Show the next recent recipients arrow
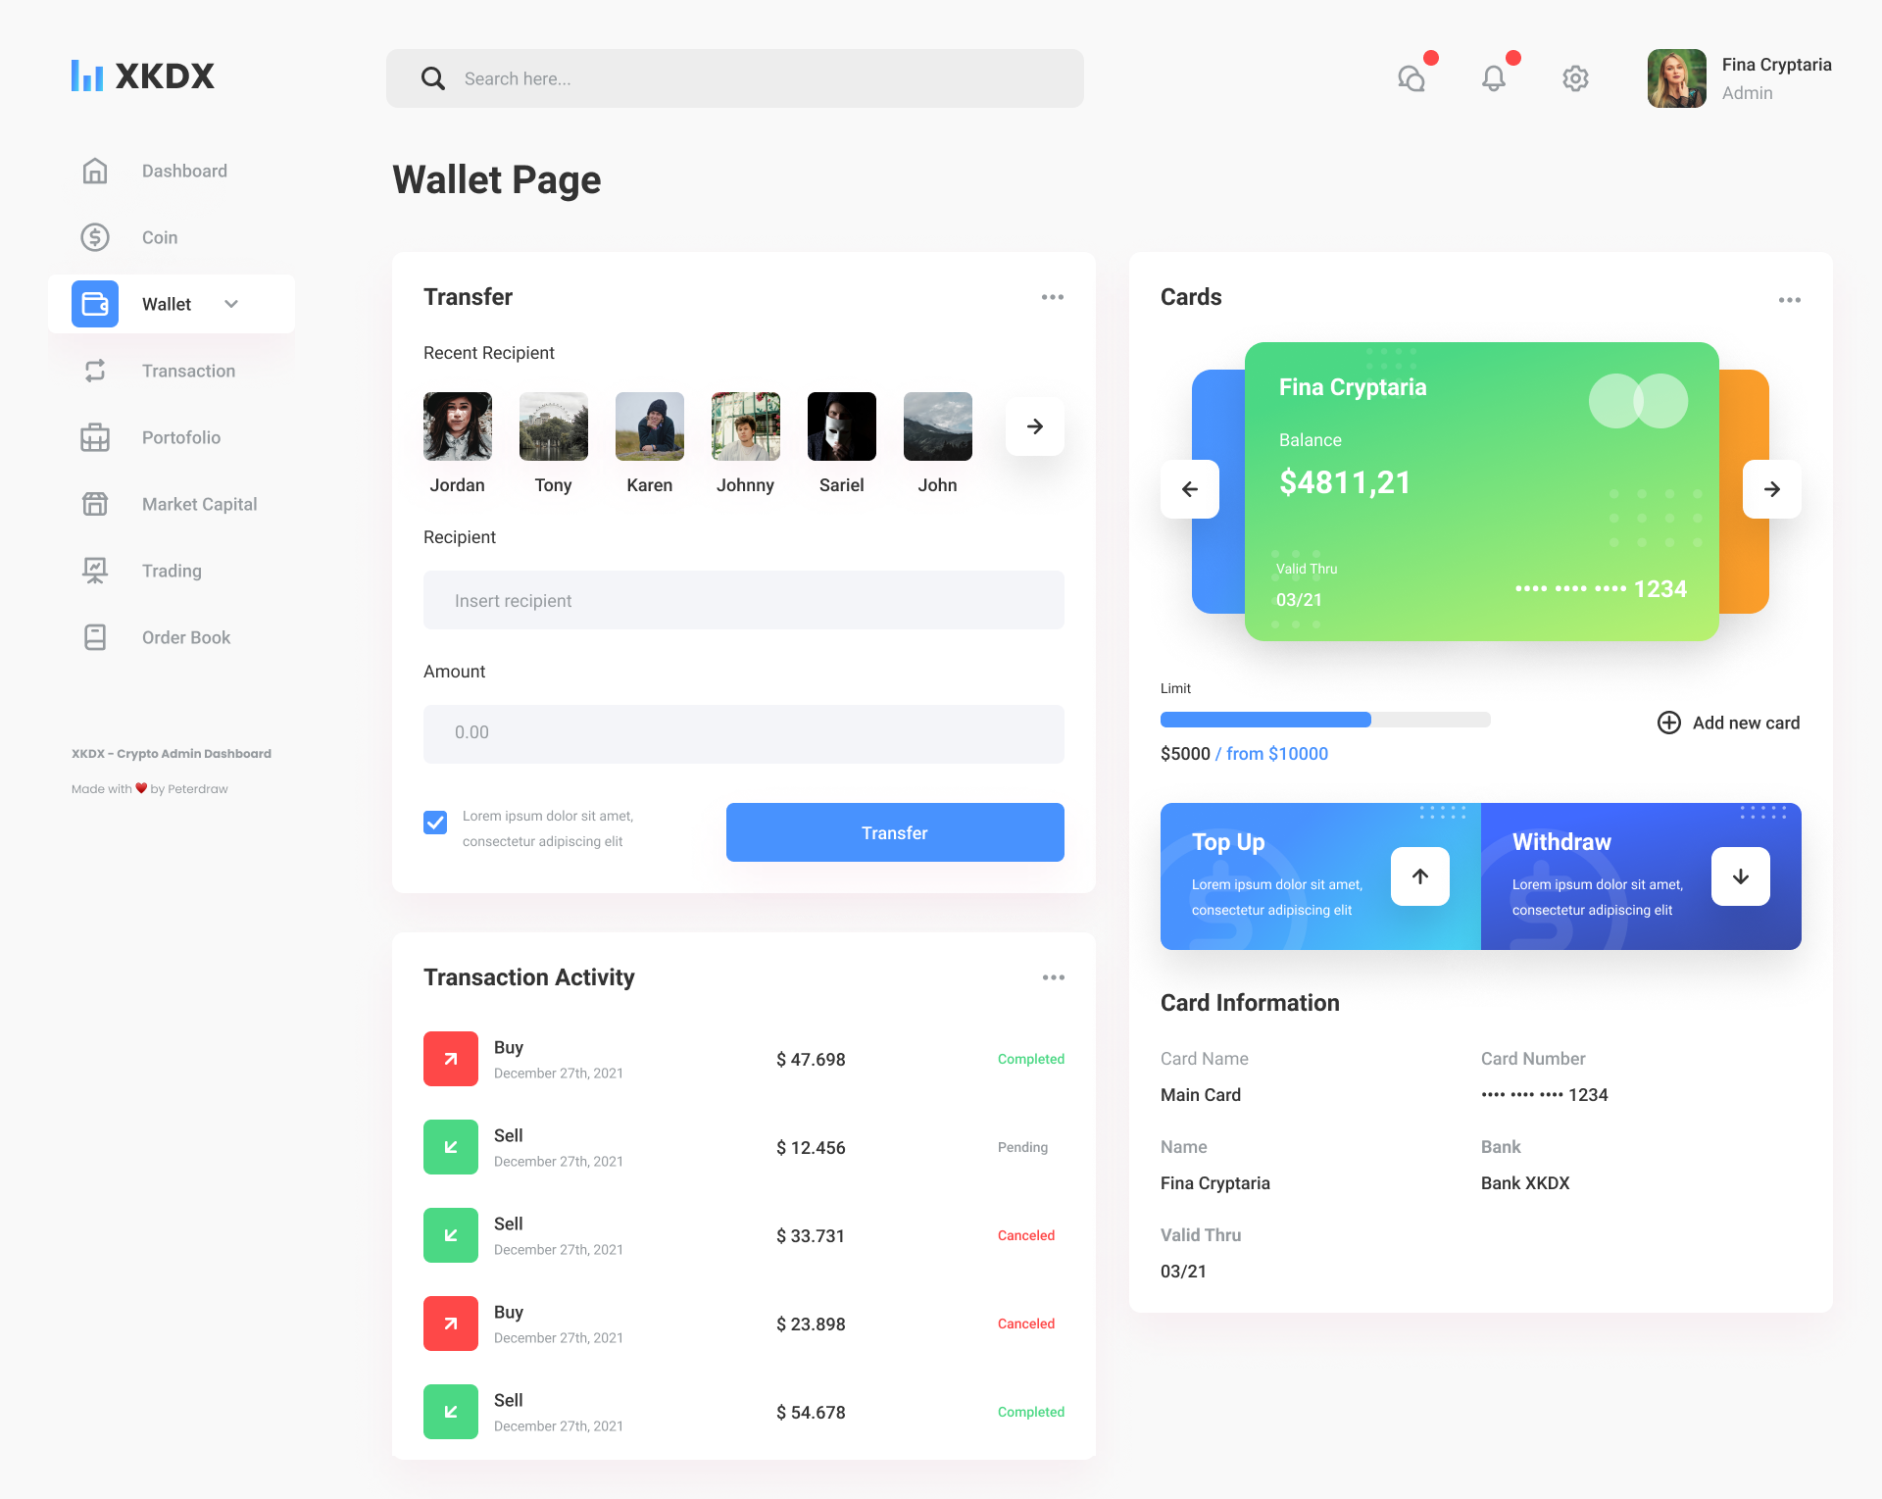Screen dimensions: 1882x1499 1034,426
